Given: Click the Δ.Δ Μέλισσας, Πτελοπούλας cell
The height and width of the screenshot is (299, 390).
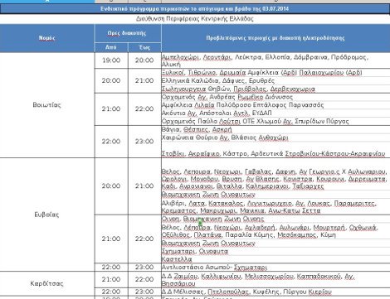Looking at the screenshot, I should point(275,292).
